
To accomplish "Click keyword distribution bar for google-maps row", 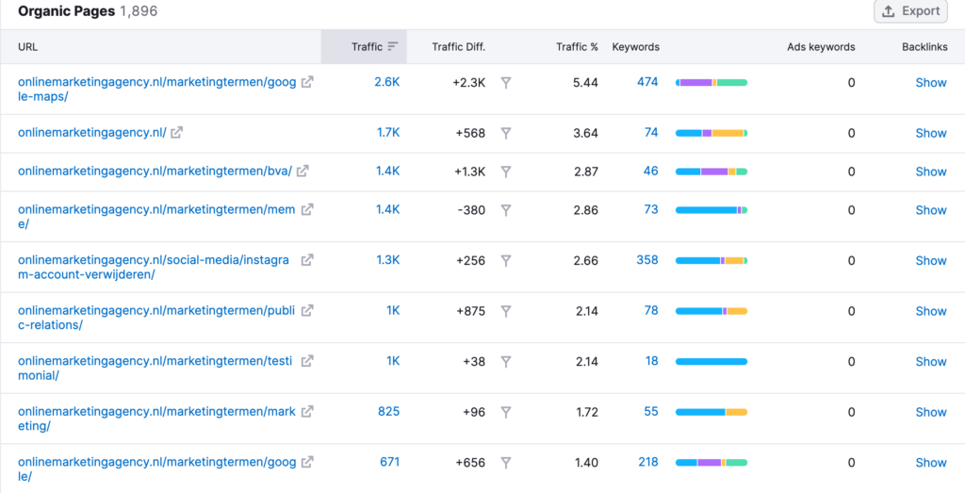I will pyautogui.click(x=711, y=82).
